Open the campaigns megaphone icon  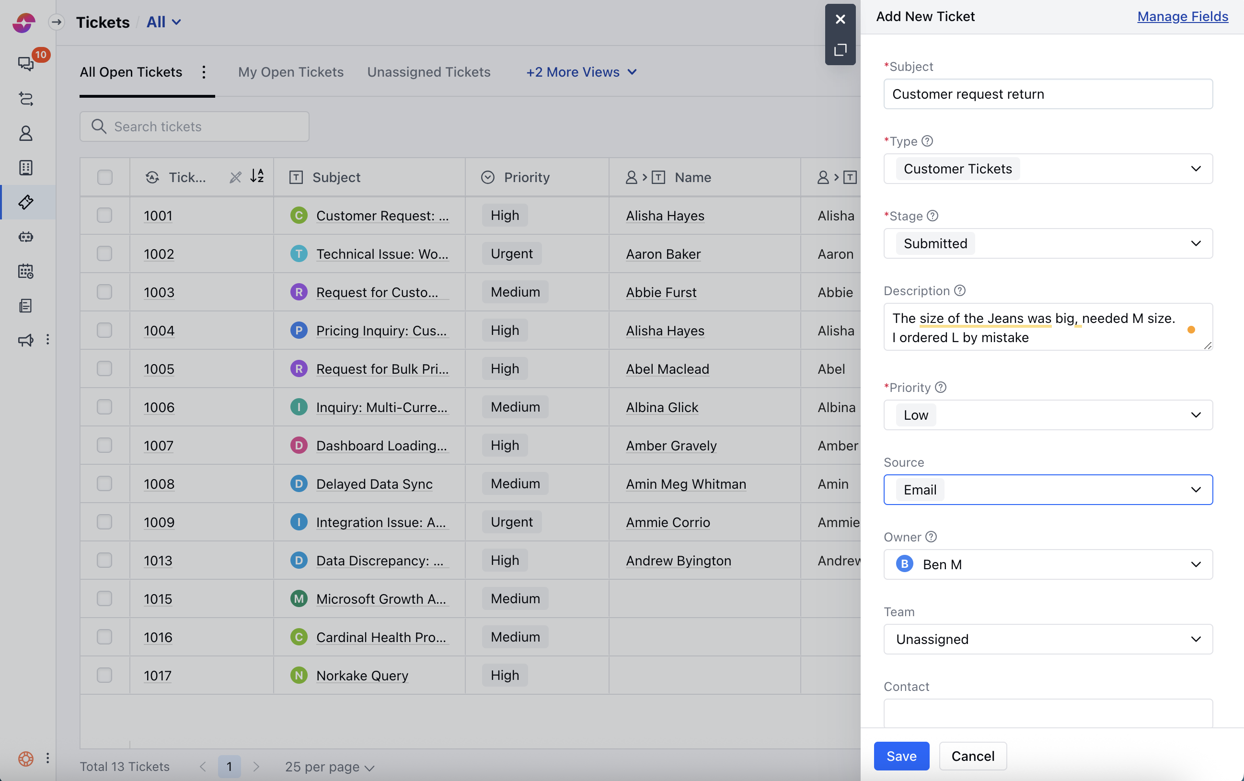(26, 340)
